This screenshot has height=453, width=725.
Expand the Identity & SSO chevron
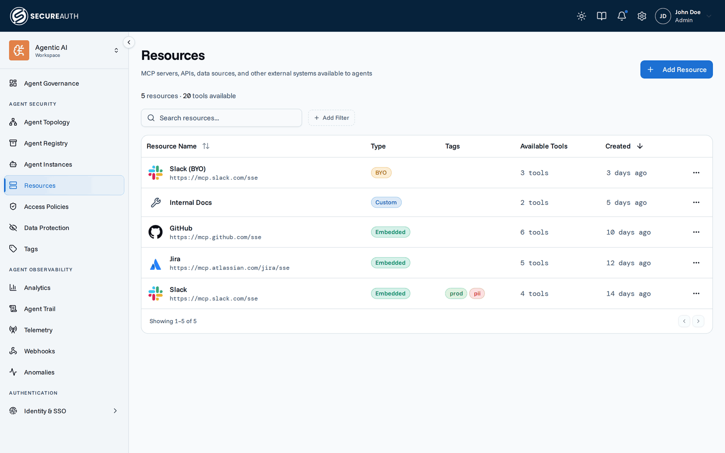[x=115, y=411]
